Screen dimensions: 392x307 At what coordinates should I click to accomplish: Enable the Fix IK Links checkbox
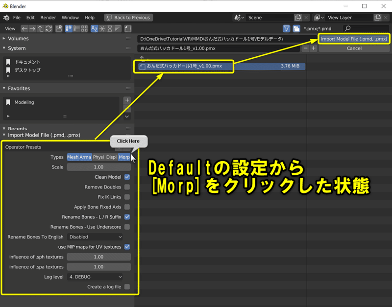[127, 197]
